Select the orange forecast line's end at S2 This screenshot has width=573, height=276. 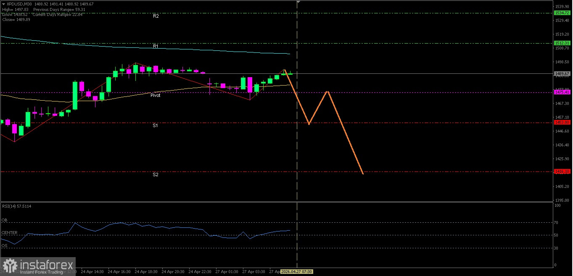(362, 173)
